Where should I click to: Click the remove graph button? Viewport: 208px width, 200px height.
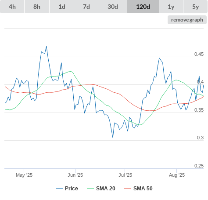tap(187, 20)
